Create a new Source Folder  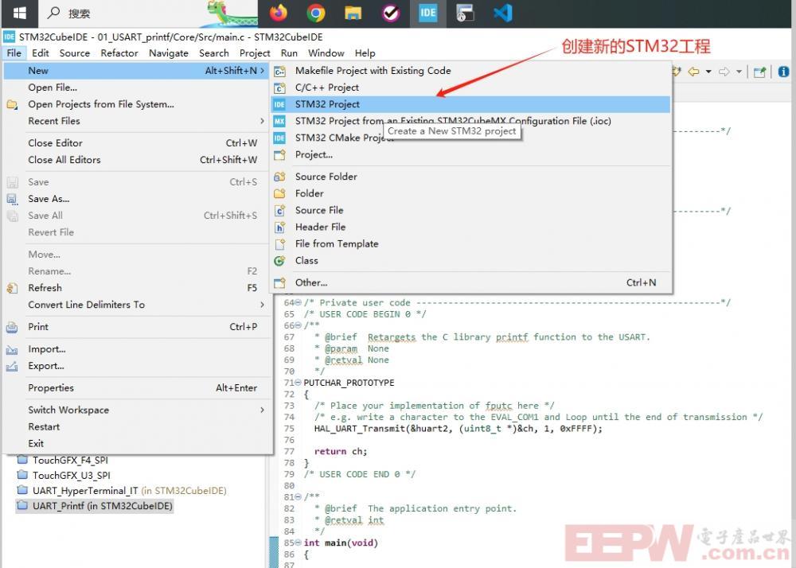pos(470,177)
